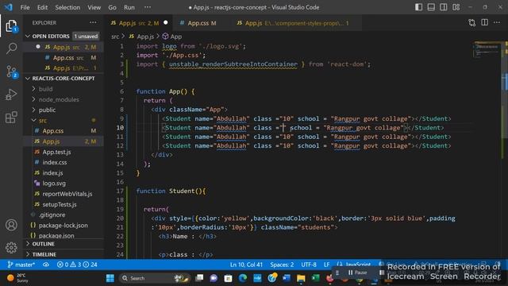Open changes compare icon in editor toolbar

[472, 23]
